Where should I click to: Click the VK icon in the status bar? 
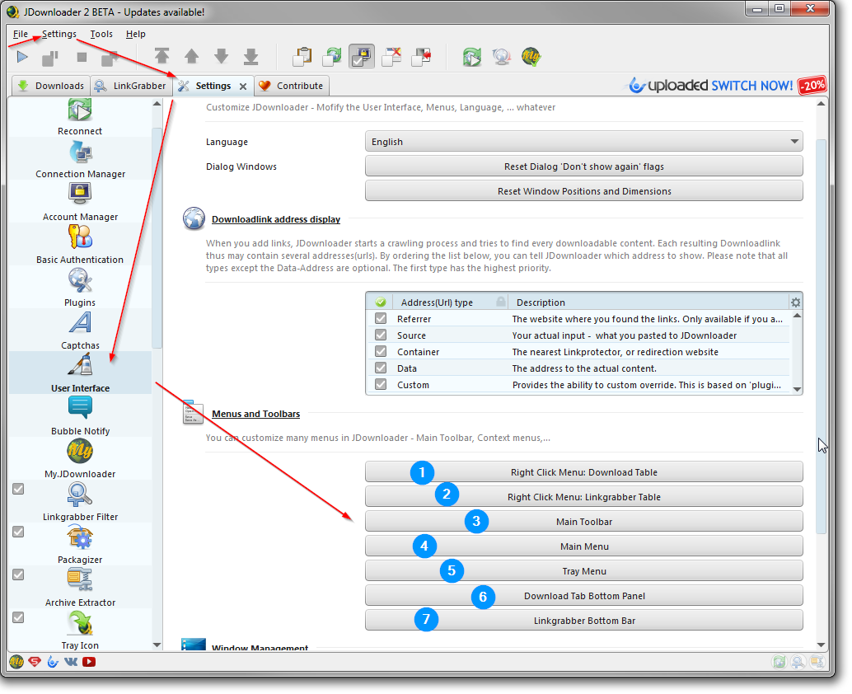[71, 662]
